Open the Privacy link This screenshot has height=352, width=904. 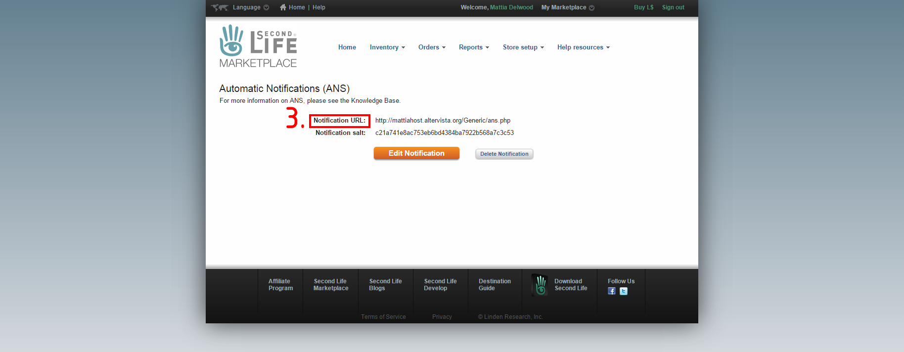click(x=442, y=317)
